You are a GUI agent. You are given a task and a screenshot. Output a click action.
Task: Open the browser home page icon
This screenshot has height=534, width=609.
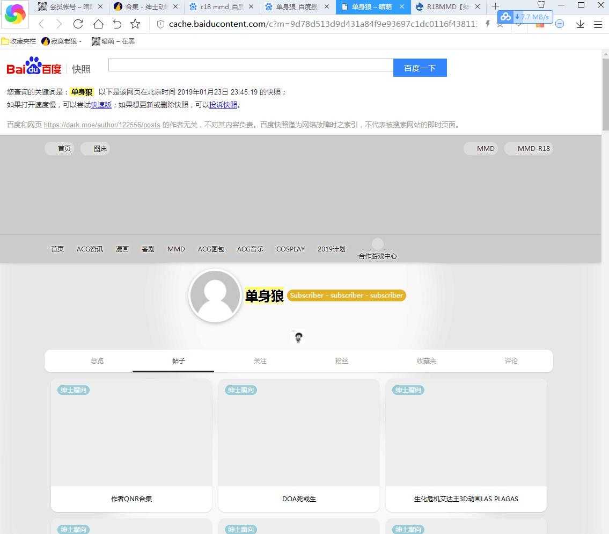point(98,24)
